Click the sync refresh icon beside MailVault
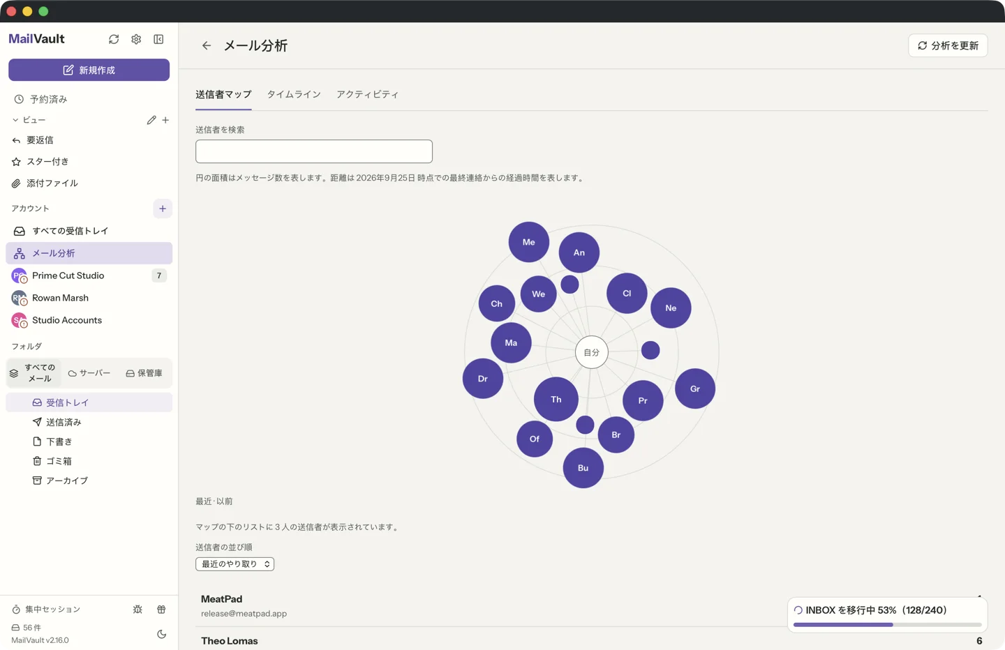 coord(114,39)
